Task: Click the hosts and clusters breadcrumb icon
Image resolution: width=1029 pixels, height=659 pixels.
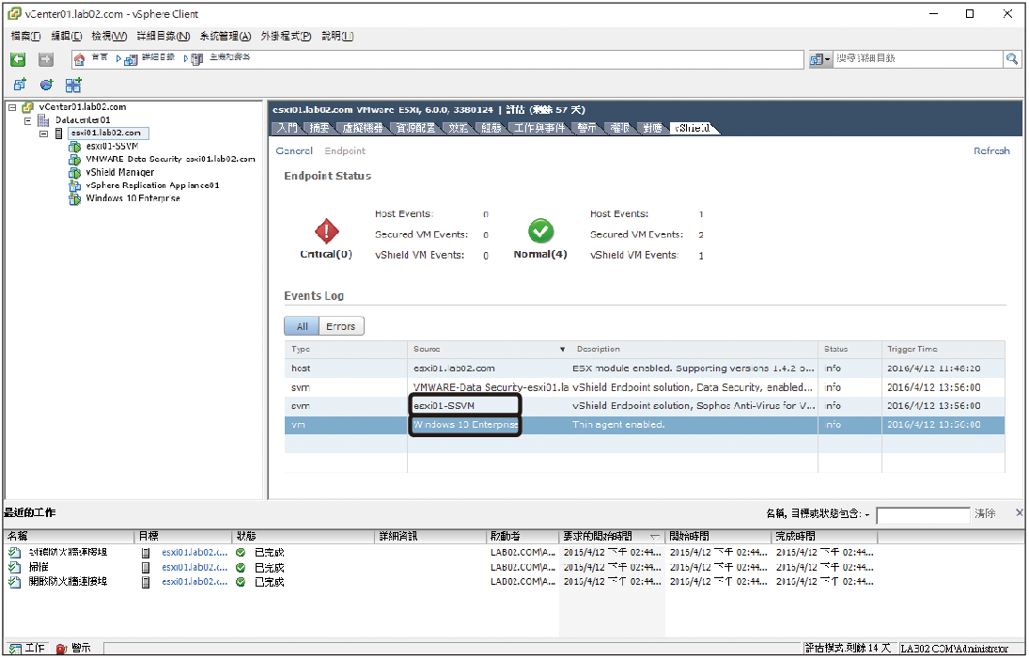Action: click(x=197, y=60)
